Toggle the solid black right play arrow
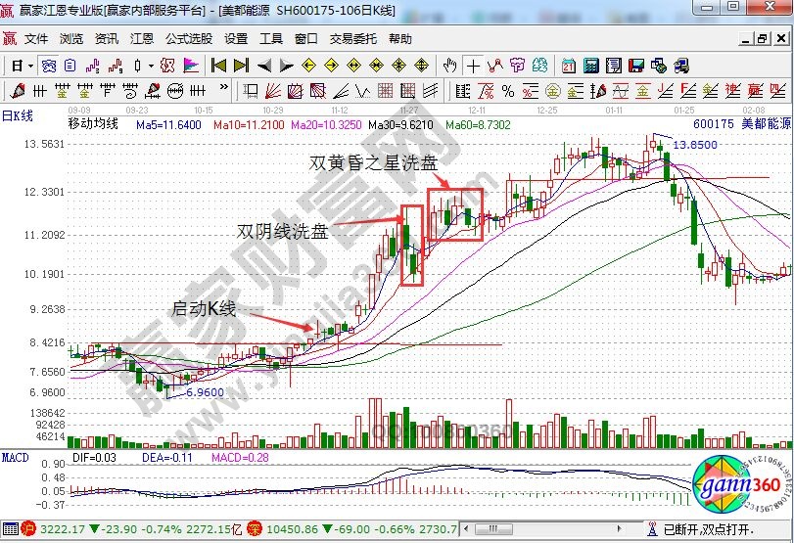 pyautogui.click(x=286, y=66)
